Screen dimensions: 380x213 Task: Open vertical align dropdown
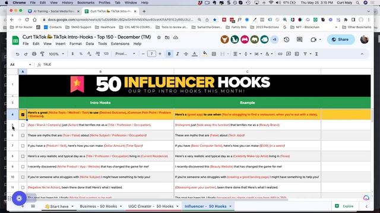[248, 54]
